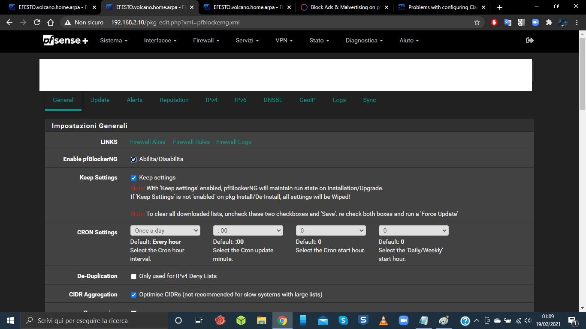Expand the Cron update minute dropdown

(248, 230)
